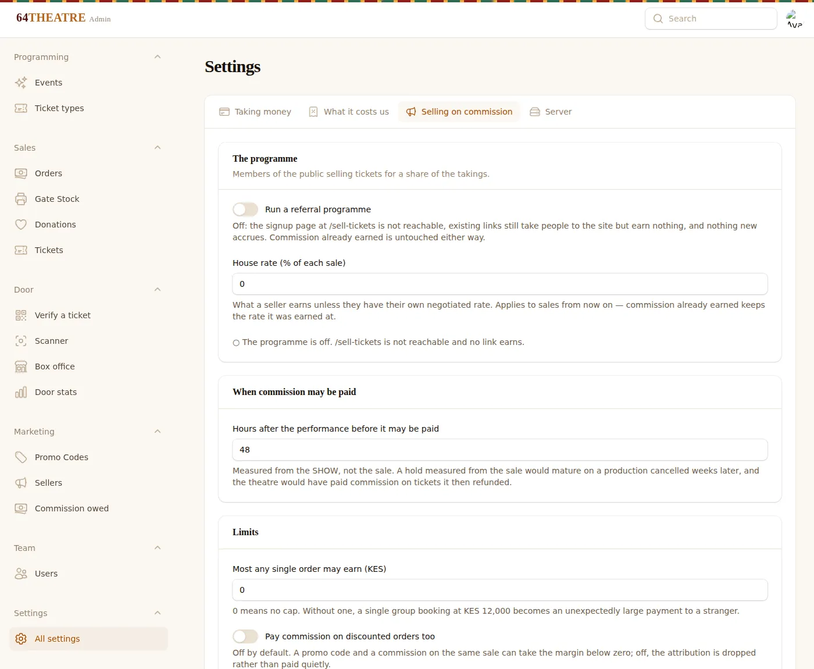Click the Box office storefront icon
Viewport: 814px width, 669px height.
tap(21, 366)
